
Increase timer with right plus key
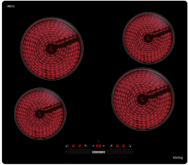104,146
